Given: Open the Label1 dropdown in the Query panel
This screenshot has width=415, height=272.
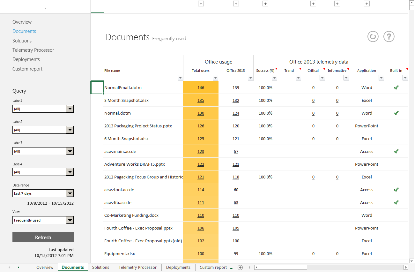Looking at the screenshot, I should (70, 109).
